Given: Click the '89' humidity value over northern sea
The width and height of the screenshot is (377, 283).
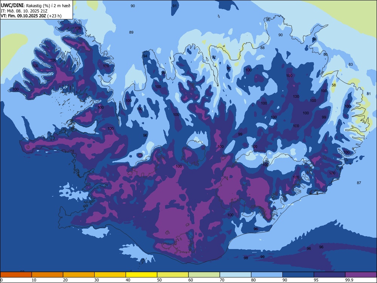Looking at the screenshot, I should click(131, 32).
